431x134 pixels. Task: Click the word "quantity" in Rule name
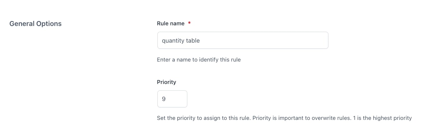173,41
